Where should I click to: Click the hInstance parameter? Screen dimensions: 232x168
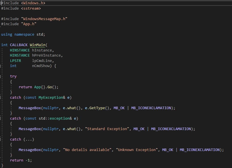tap(42, 50)
